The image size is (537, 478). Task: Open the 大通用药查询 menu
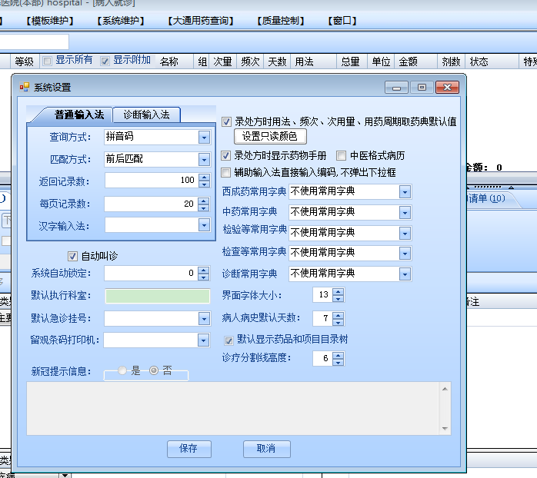tap(200, 21)
